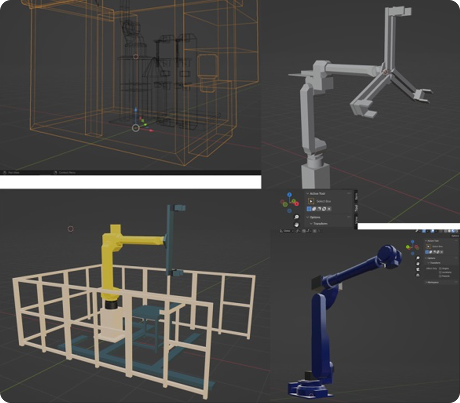Screen dimensions: 460x403
Task: Switch to Tool tab in gray robot sidebar
Action: (x=356, y=208)
